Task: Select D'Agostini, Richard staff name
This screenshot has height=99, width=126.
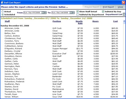Action: click(13, 49)
